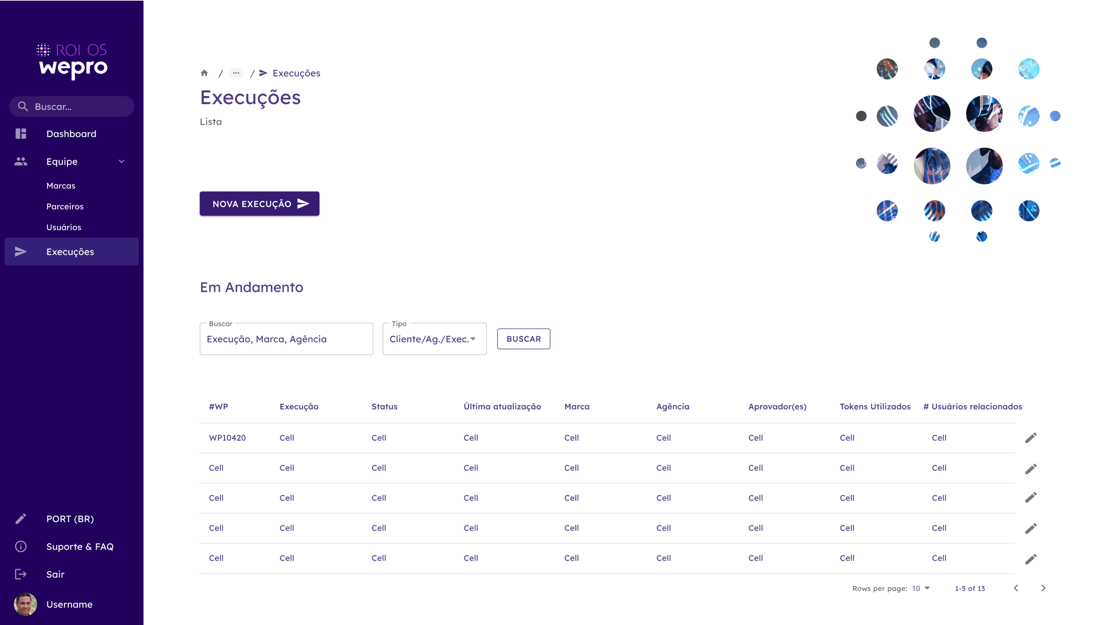Click the Sair logout icon
1113x625 pixels.
tap(21, 574)
